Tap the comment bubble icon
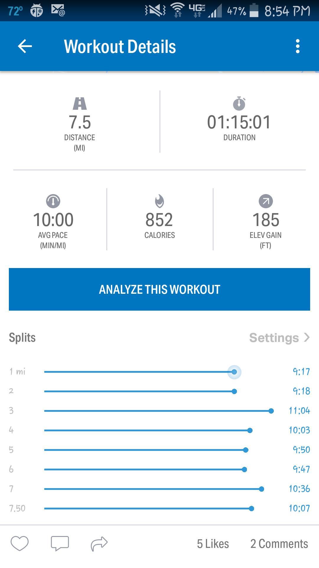 pos(60,543)
